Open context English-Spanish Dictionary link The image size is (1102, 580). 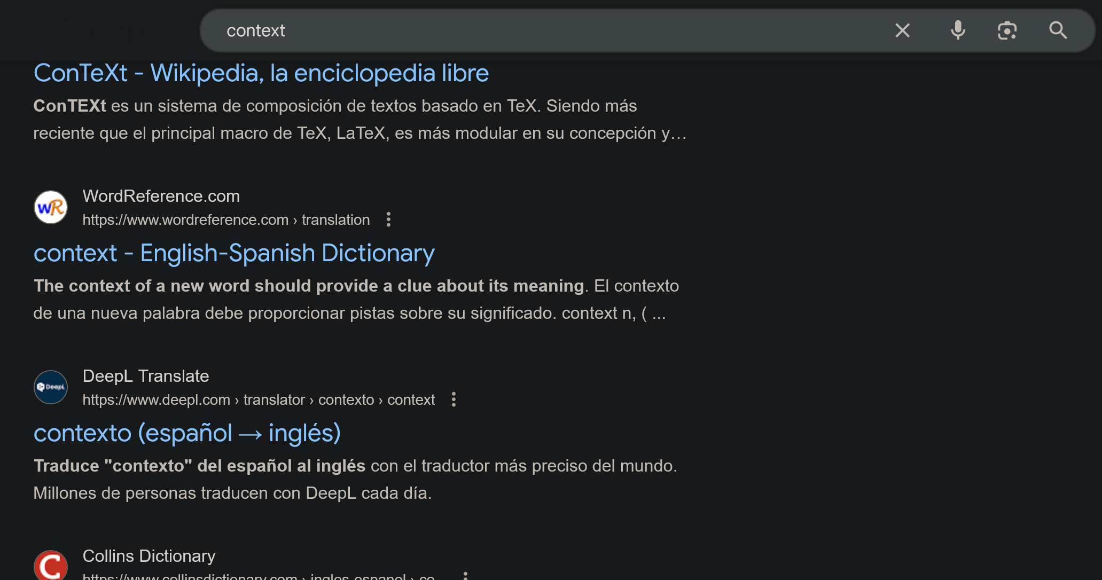233,253
